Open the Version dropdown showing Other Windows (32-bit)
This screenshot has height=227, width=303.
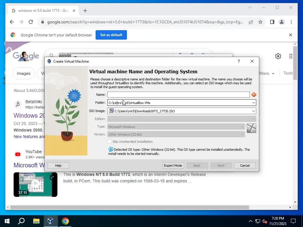pyautogui.click(x=176, y=134)
